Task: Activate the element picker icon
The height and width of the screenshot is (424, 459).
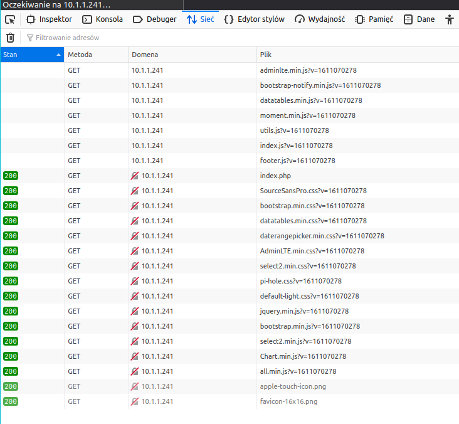Action: click(10, 19)
